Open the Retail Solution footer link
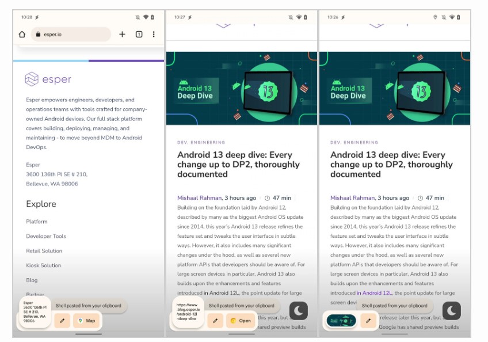The width and height of the screenshot is (488, 342). tap(44, 251)
